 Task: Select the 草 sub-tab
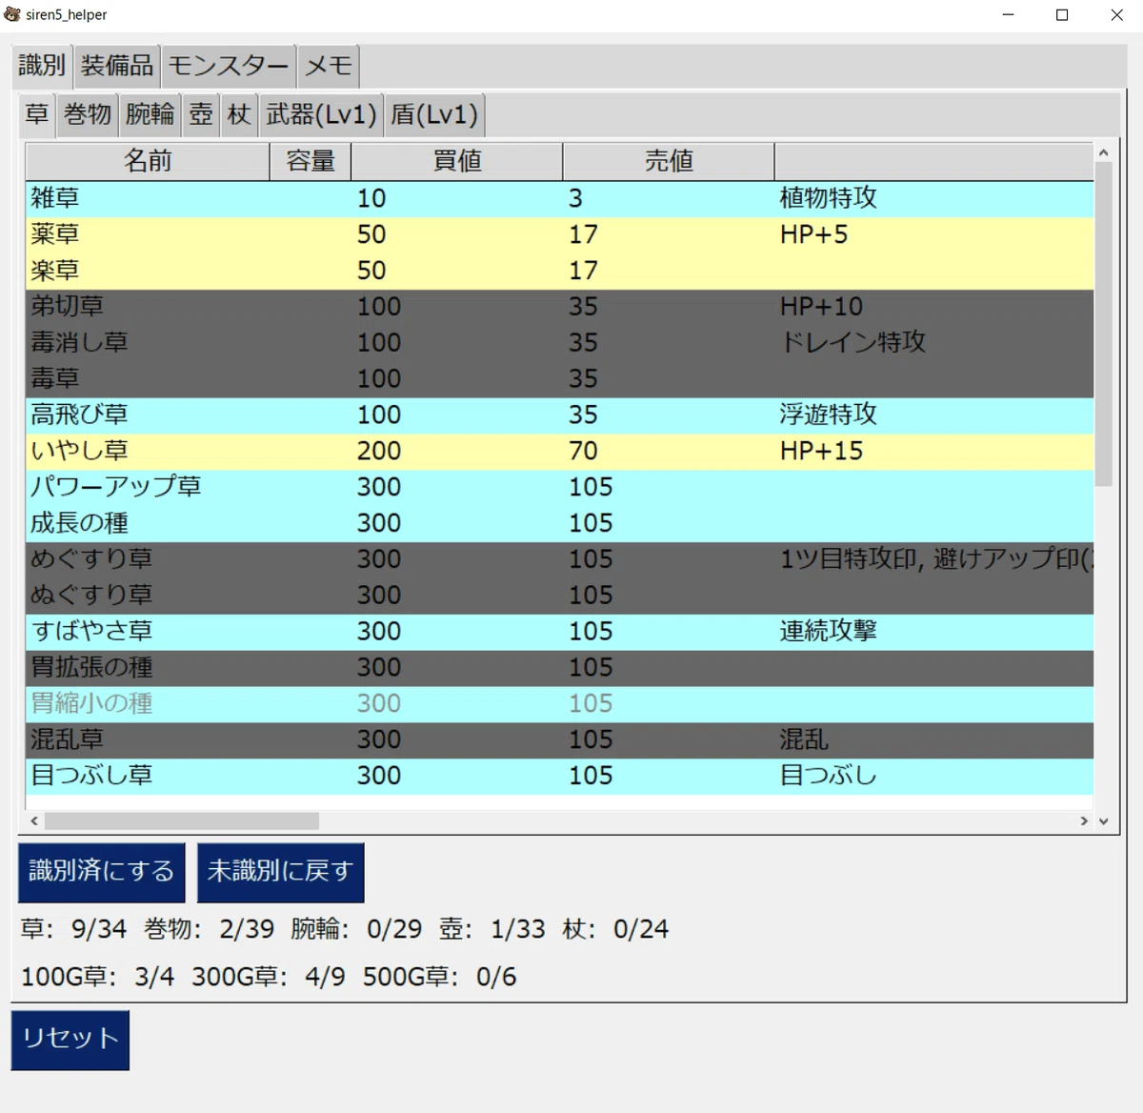pos(37,115)
